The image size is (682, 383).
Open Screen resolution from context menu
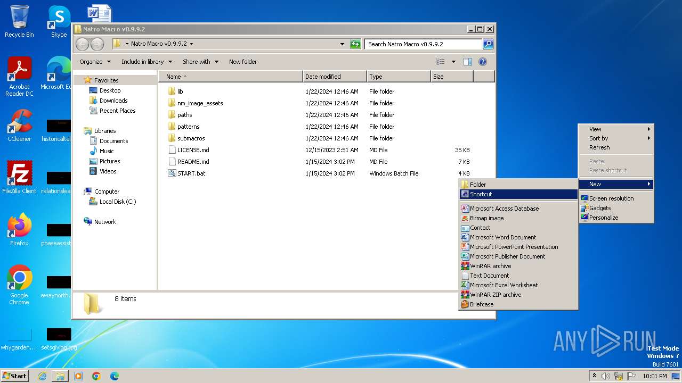coord(616,198)
